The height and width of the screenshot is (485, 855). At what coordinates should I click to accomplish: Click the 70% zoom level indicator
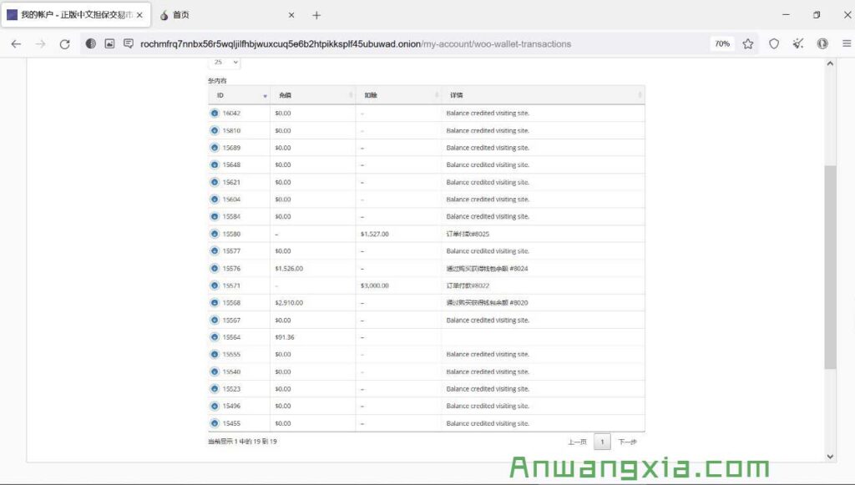pyautogui.click(x=722, y=44)
